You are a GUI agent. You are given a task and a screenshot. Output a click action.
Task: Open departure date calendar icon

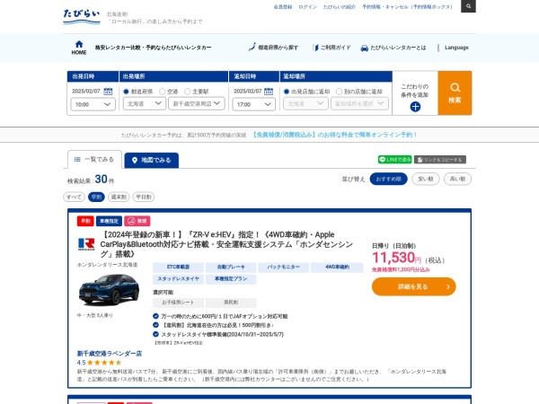(x=108, y=91)
